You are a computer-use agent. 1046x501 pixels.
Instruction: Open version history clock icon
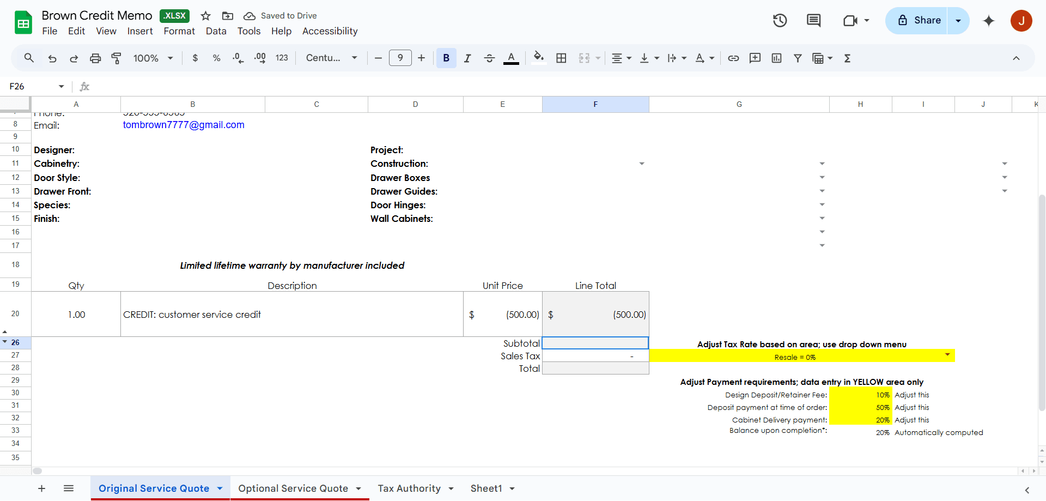click(x=780, y=20)
